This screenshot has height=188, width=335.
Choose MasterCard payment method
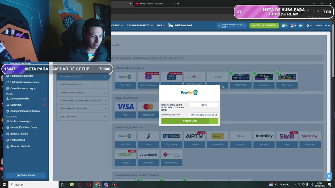[148, 110]
